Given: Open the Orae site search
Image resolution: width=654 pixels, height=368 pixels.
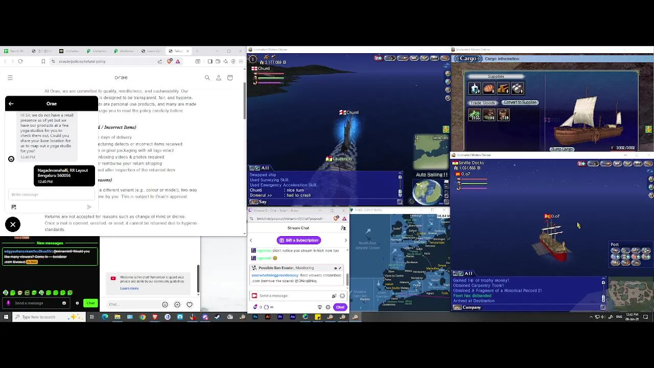Looking at the screenshot, I should point(207,78).
